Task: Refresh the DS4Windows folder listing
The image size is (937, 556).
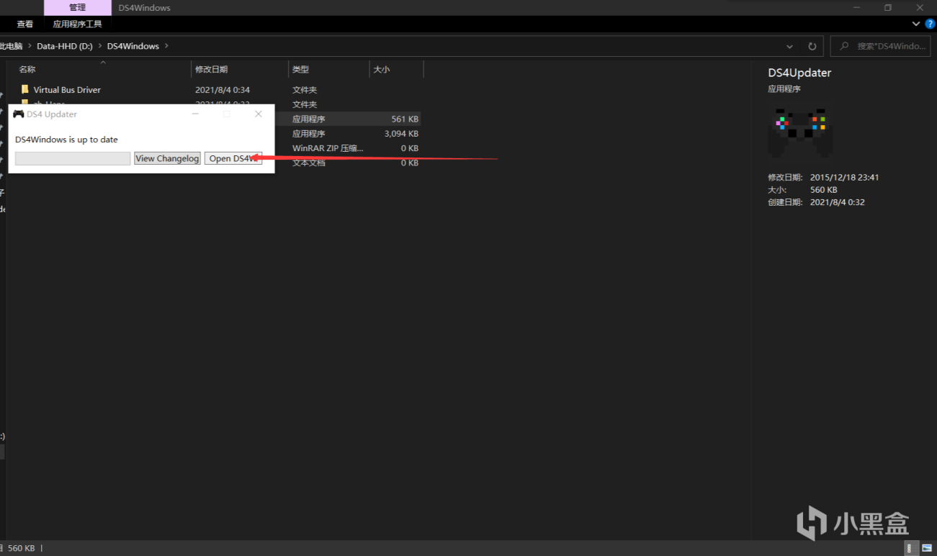Action: coord(812,46)
